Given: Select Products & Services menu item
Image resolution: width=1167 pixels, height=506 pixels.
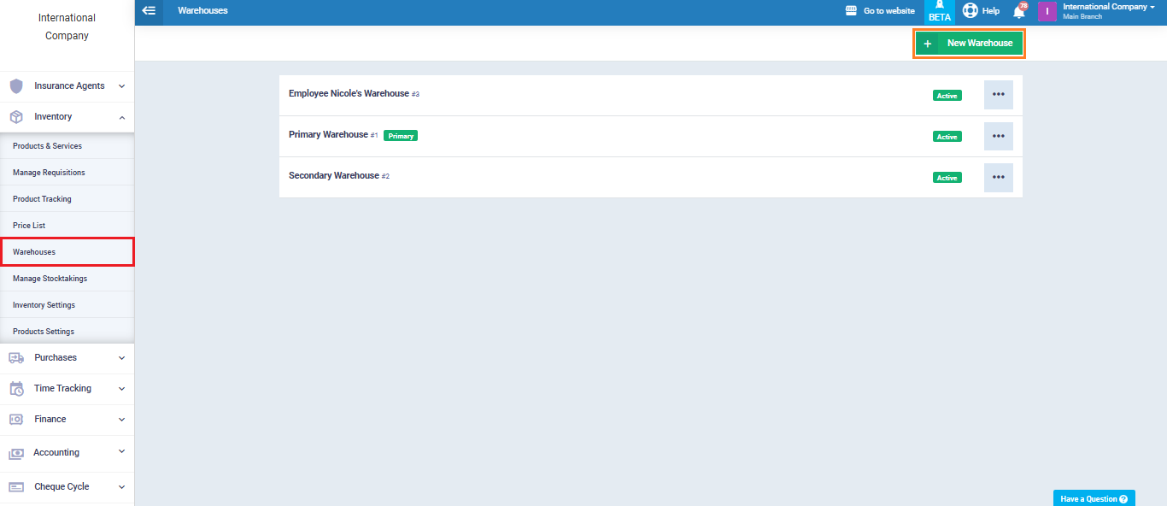Looking at the screenshot, I should pyautogui.click(x=47, y=146).
